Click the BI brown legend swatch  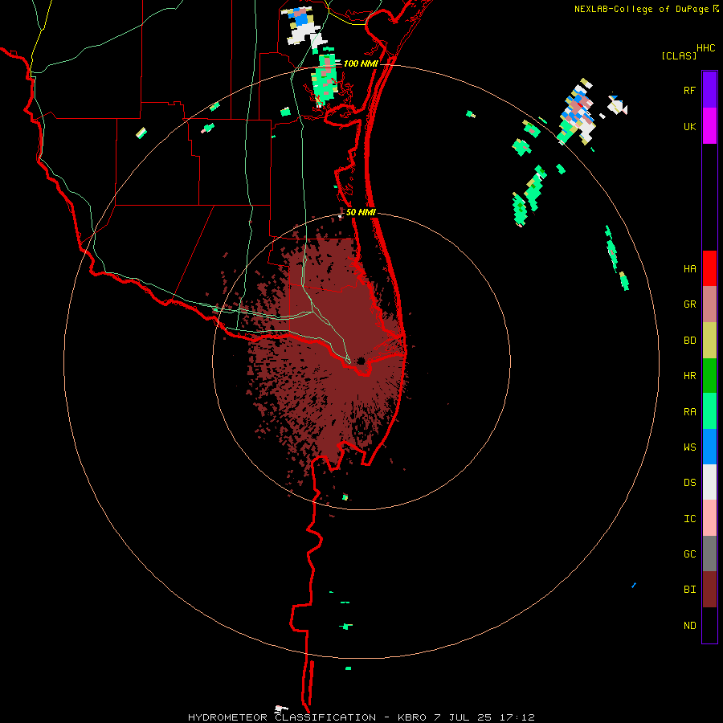[709, 590]
